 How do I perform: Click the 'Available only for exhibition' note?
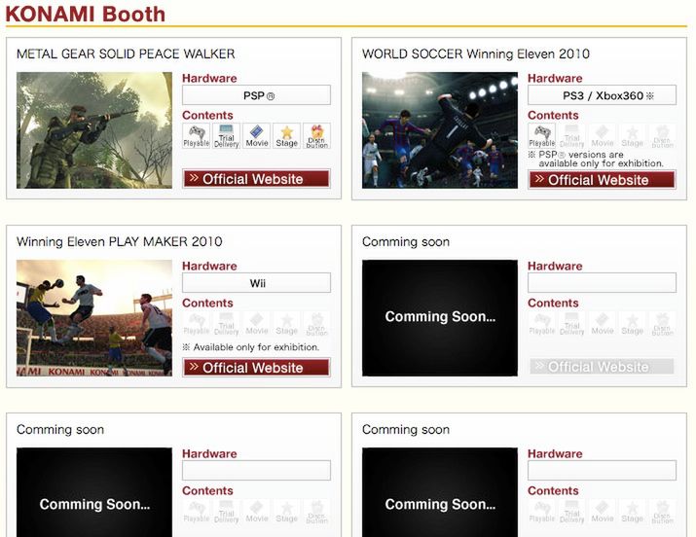251,347
